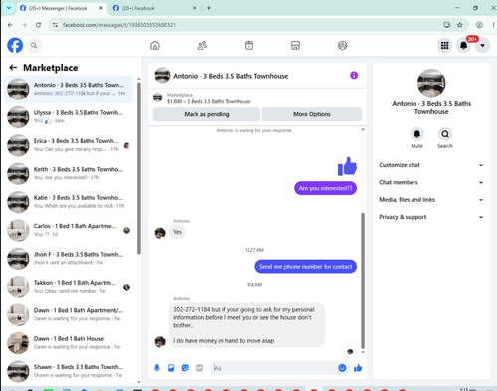
Task: Click the Mute bell icon in chat details
Action: pos(416,134)
